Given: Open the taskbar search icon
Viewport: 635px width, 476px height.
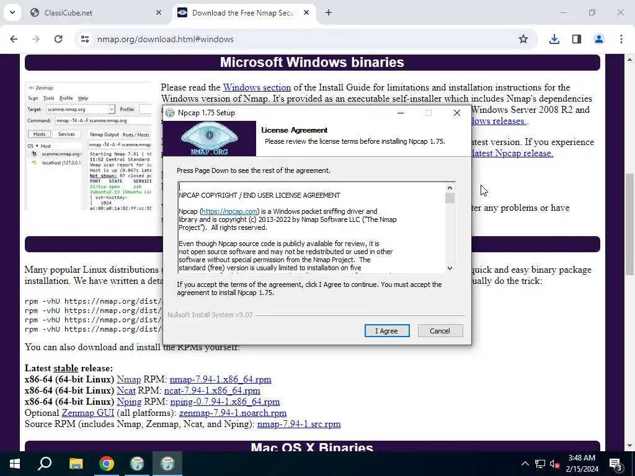Looking at the screenshot, I should 45,464.
